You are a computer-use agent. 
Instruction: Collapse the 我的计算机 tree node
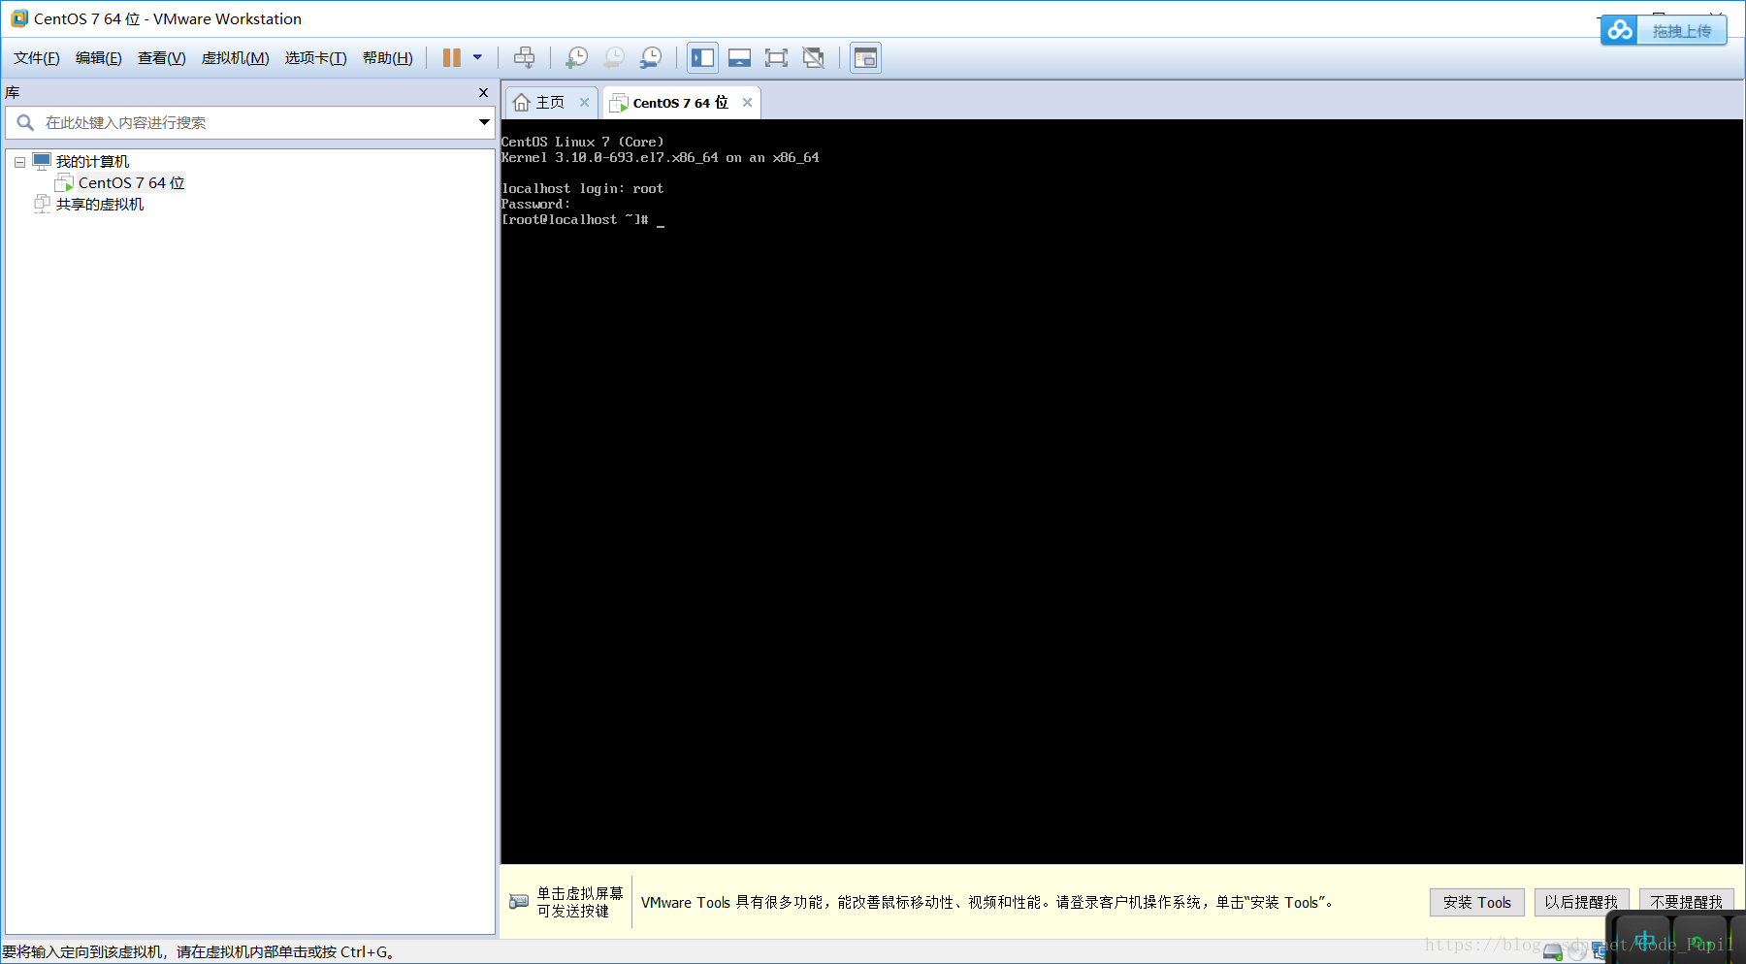(x=19, y=162)
